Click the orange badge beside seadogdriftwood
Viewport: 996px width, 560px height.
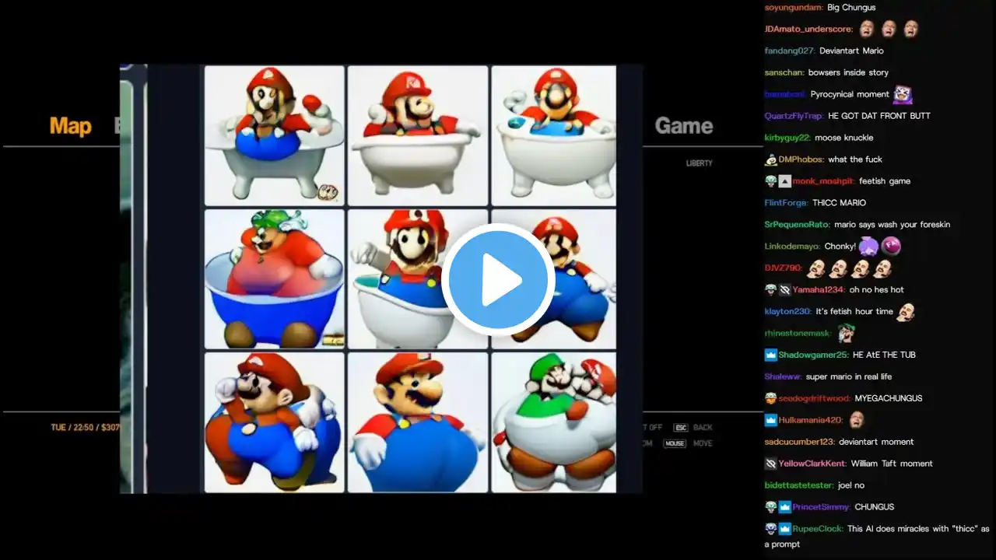tap(770, 398)
